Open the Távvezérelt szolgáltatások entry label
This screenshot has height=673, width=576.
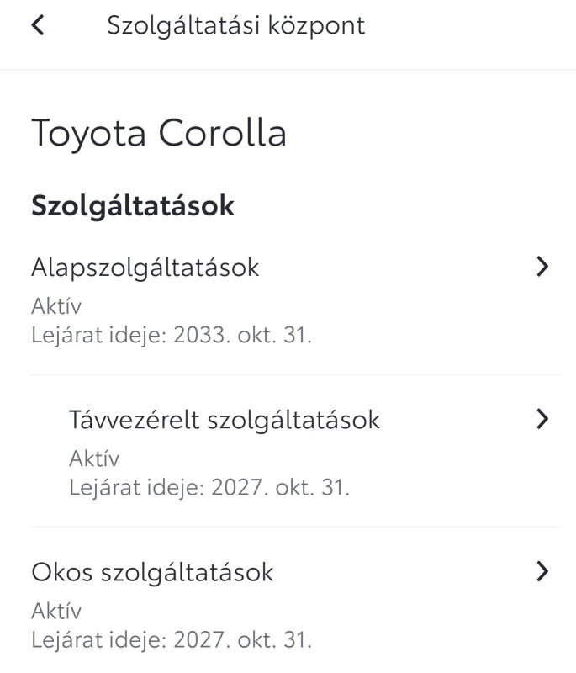[x=224, y=420]
